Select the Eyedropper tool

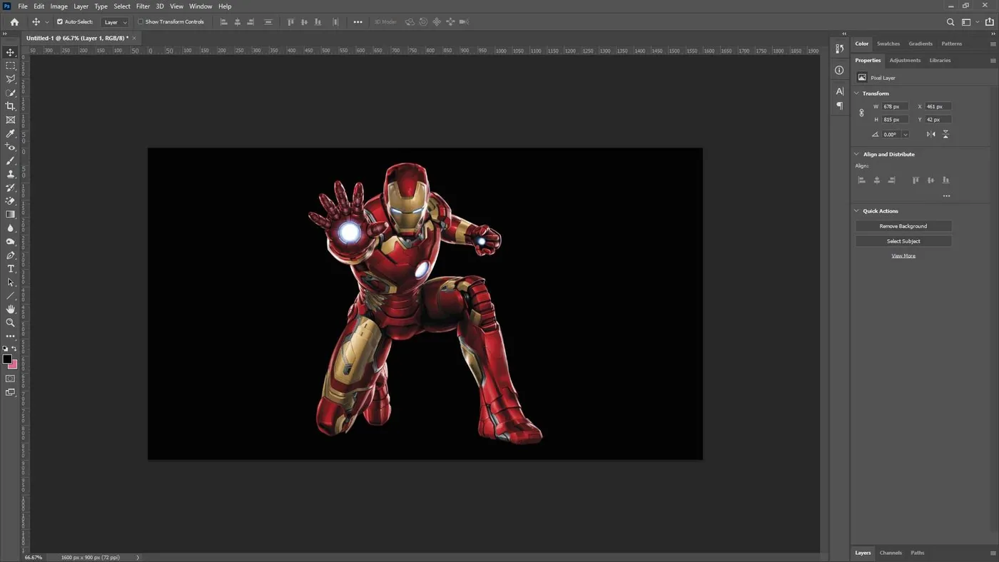[11, 133]
